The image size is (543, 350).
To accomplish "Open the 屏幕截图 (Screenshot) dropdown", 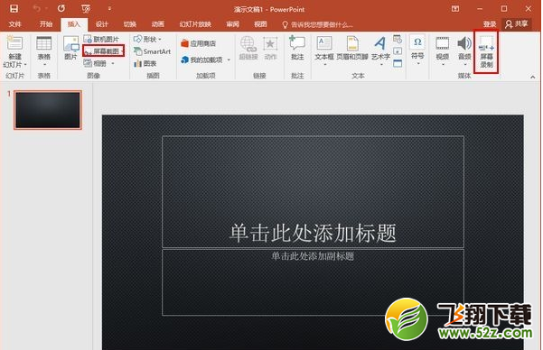I will coord(103,51).
